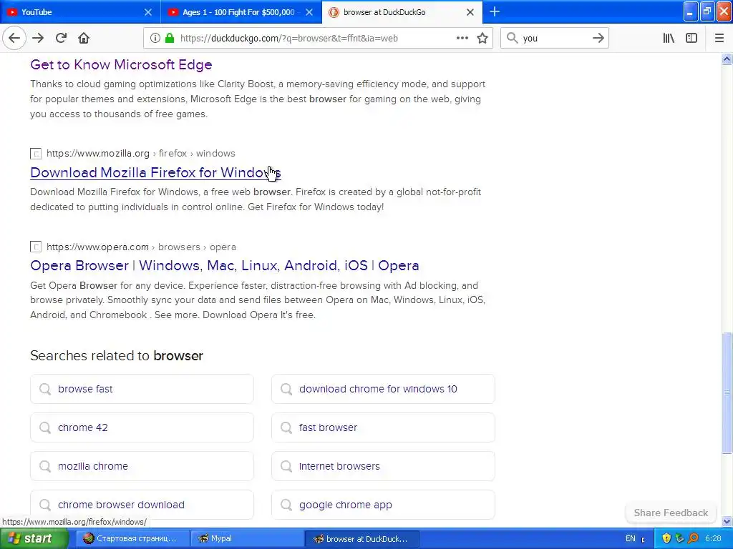Close the browser at DuckDuckGo tab
733x549 pixels.
(x=470, y=12)
